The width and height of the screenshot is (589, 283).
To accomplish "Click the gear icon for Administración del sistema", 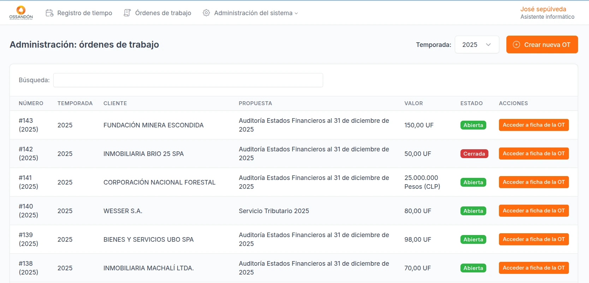I will (x=206, y=13).
